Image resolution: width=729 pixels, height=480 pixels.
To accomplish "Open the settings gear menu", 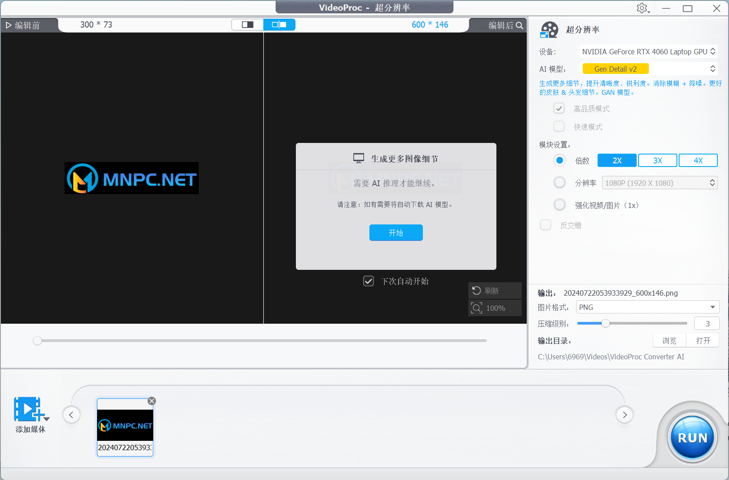I will [x=643, y=8].
